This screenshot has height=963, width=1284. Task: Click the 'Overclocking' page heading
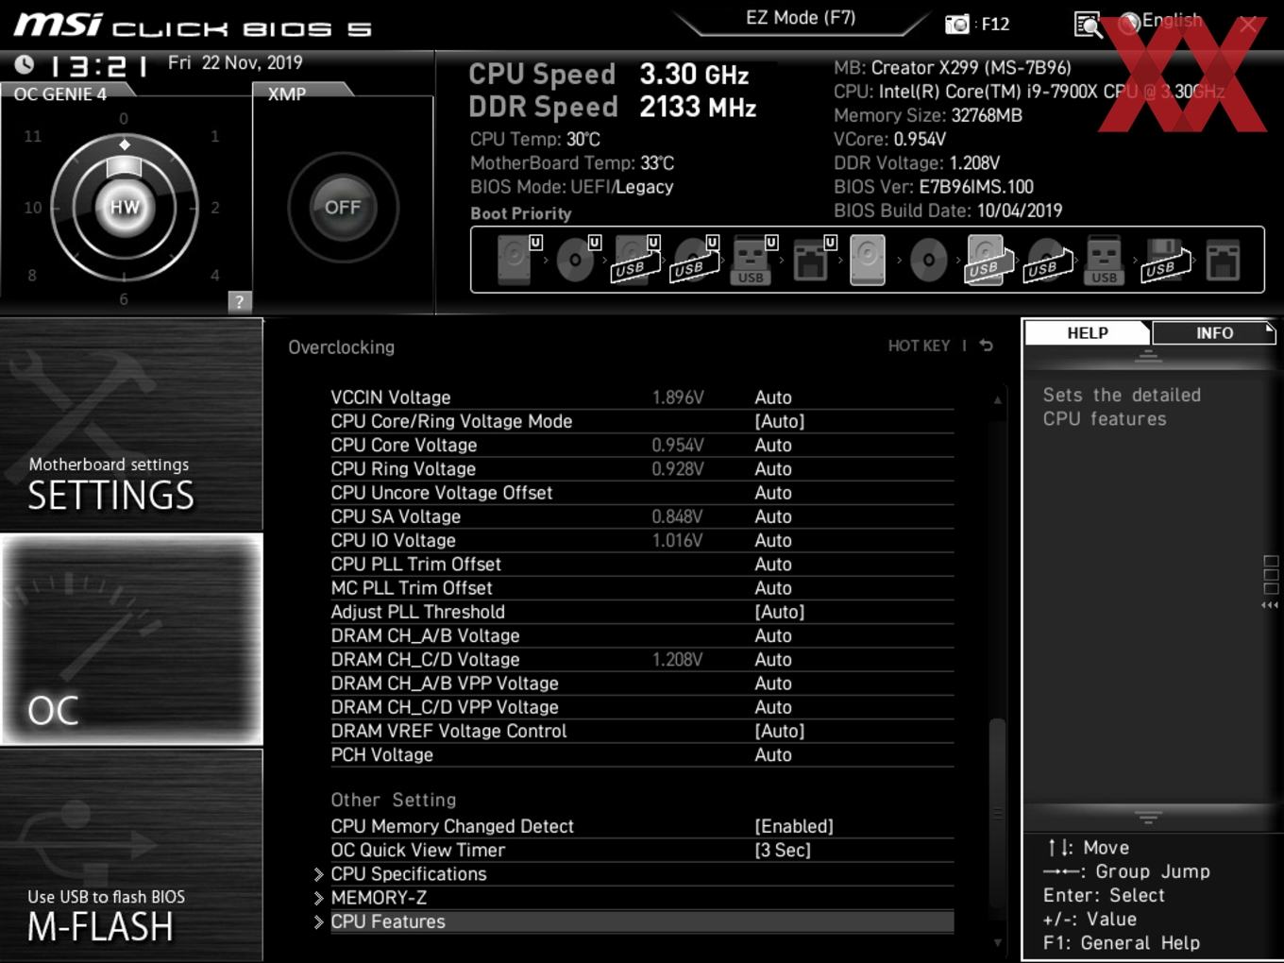[342, 347]
